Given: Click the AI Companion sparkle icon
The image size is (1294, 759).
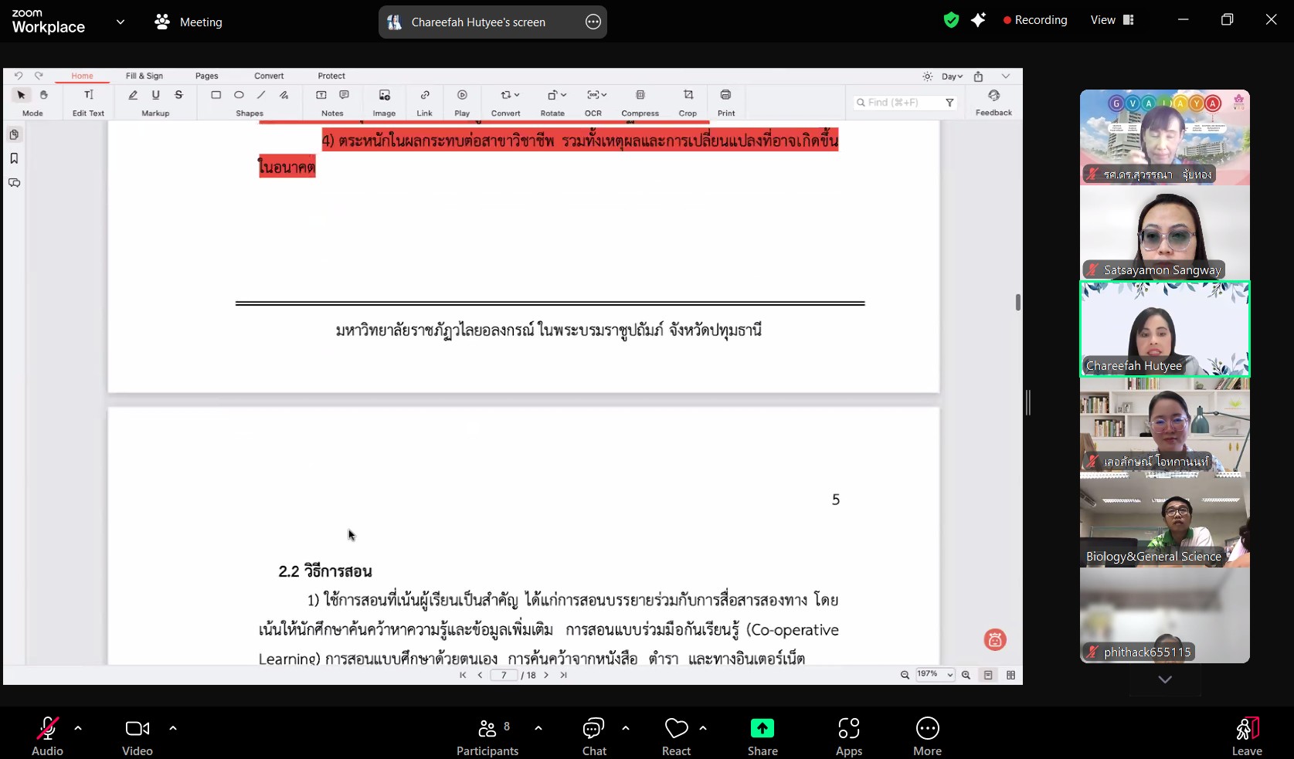Looking at the screenshot, I should coord(978,21).
